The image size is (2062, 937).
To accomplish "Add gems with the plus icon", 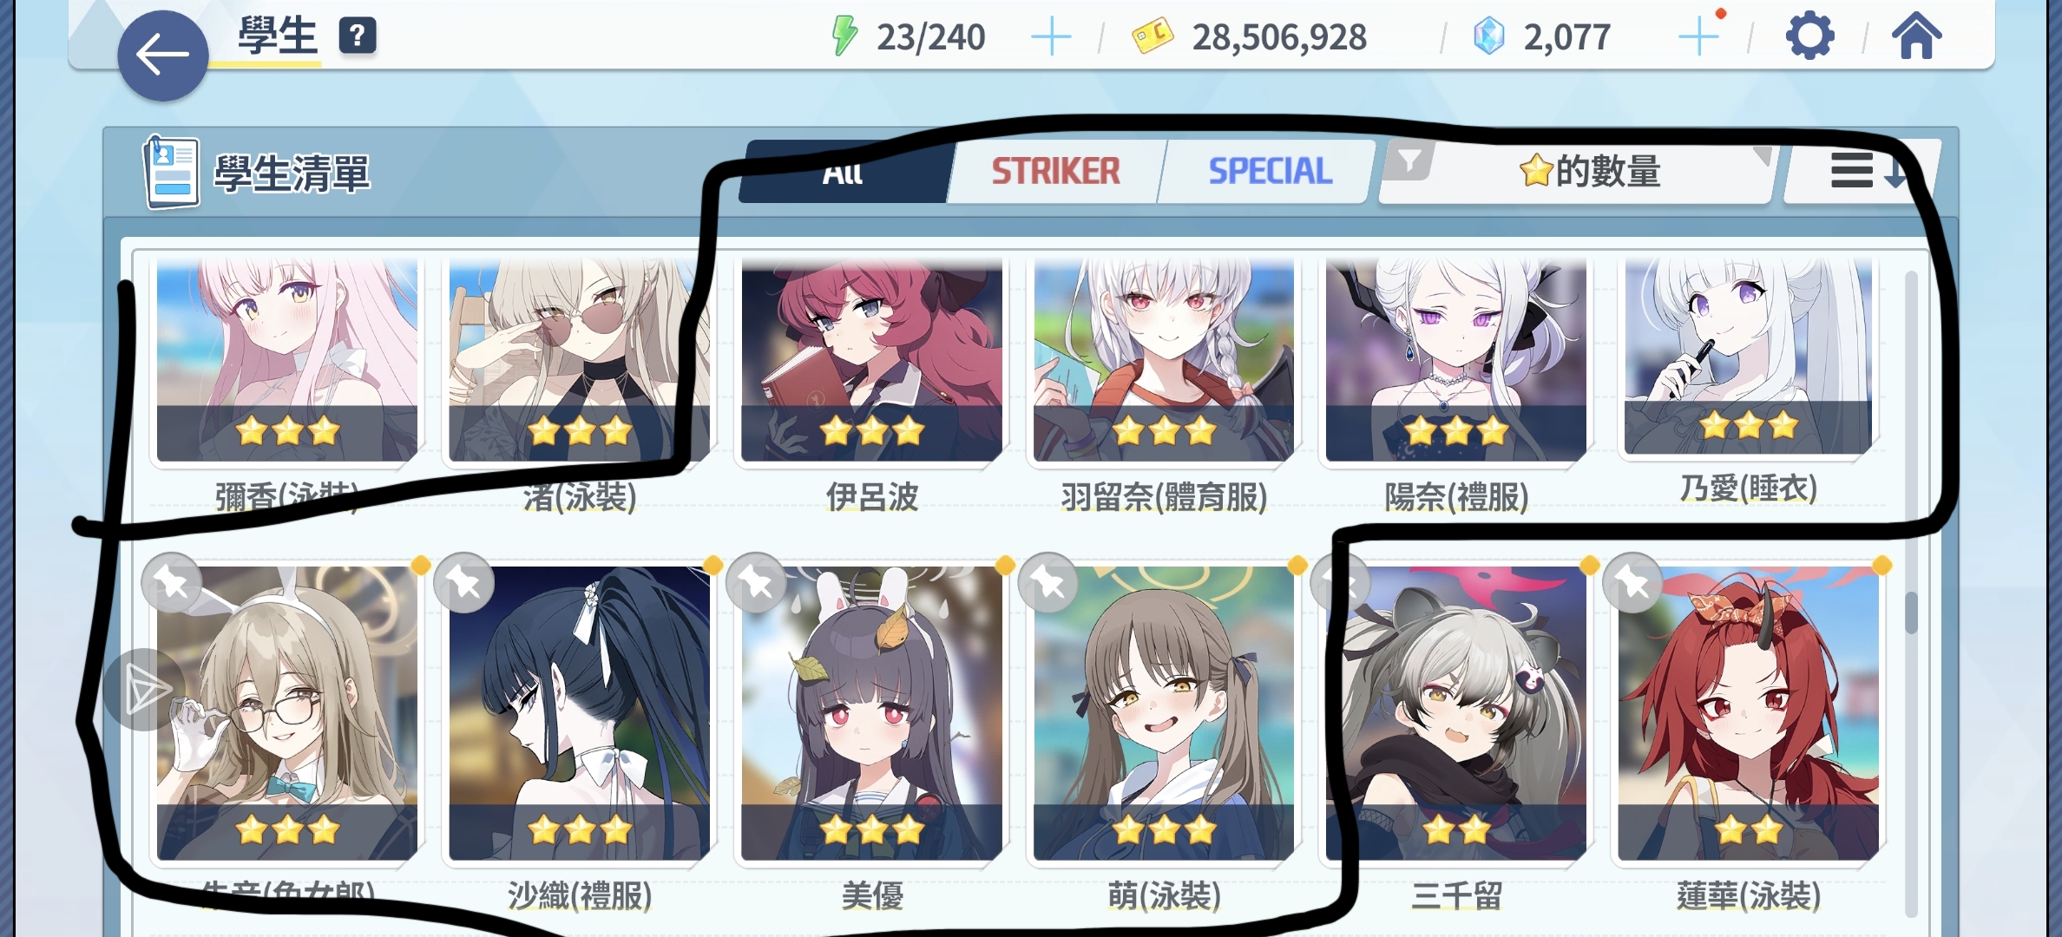I will [1699, 37].
